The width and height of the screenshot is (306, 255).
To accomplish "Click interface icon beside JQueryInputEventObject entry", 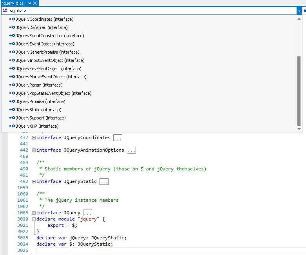I will click(12, 60).
